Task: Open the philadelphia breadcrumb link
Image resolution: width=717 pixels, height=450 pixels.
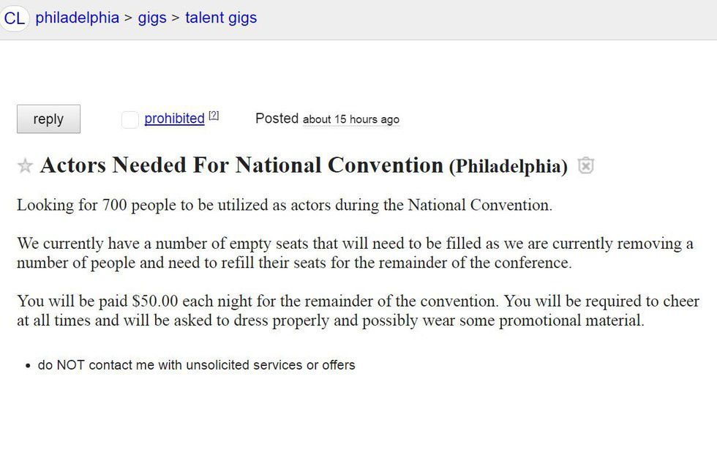Action: coord(77,18)
